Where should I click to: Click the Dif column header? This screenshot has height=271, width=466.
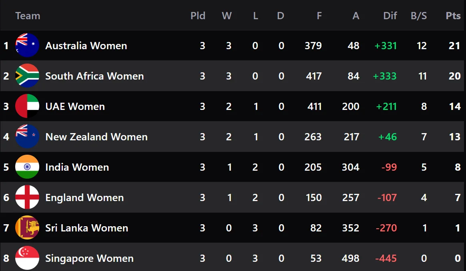coord(390,16)
